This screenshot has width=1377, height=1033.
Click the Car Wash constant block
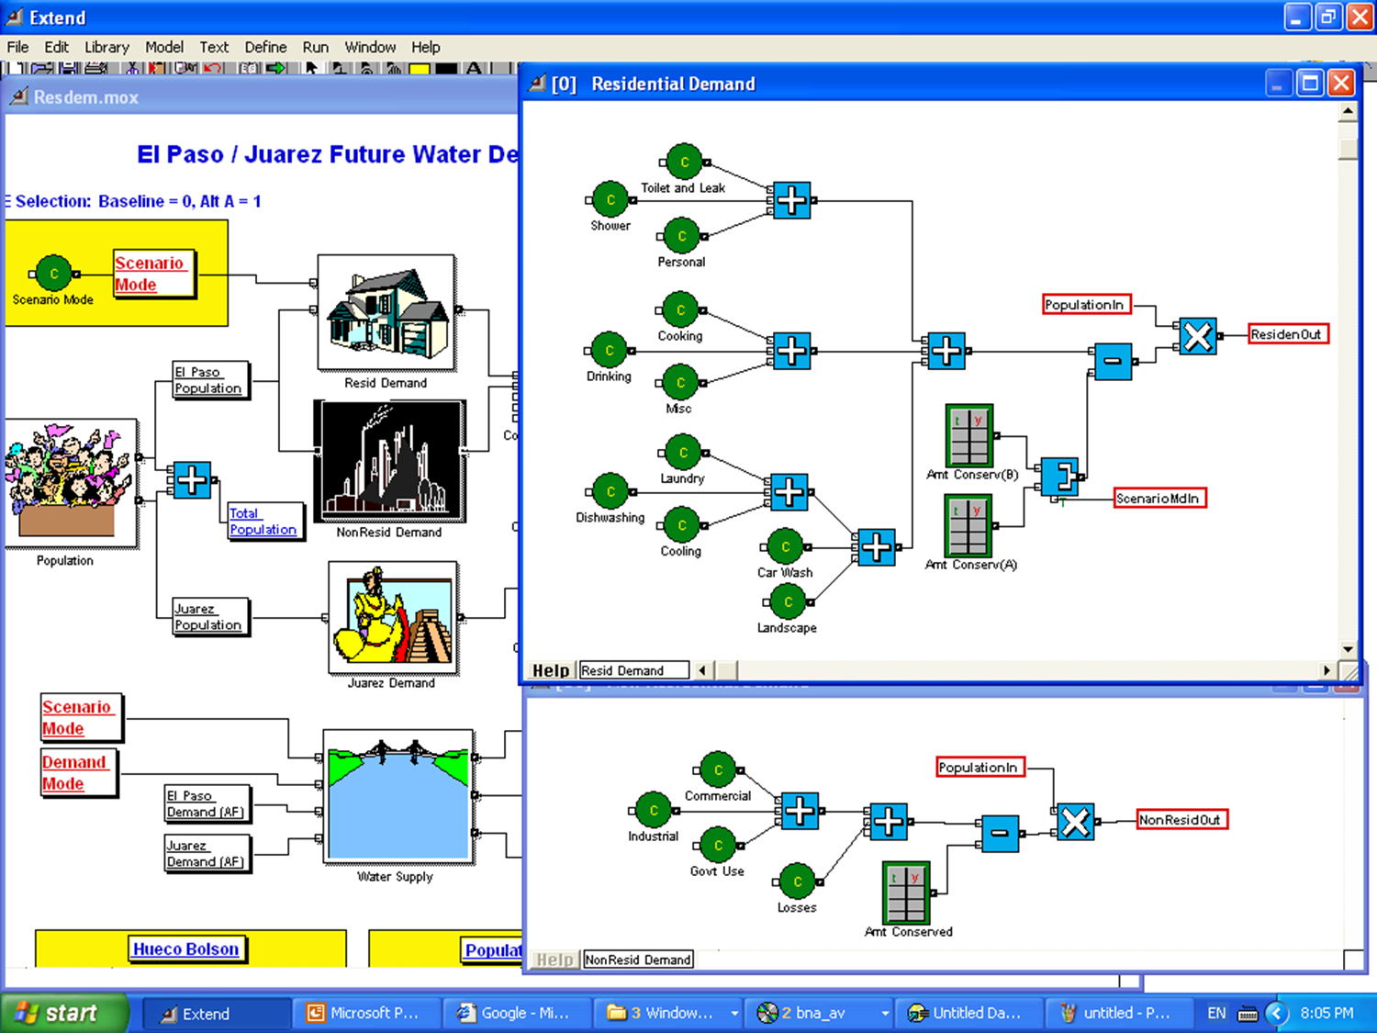(785, 547)
